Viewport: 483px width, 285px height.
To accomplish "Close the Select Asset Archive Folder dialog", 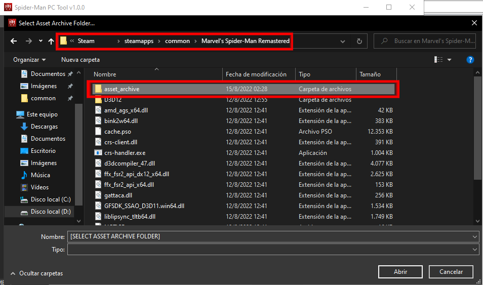I will click(x=474, y=23).
